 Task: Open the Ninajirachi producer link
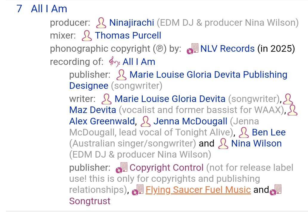pos(131,22)
